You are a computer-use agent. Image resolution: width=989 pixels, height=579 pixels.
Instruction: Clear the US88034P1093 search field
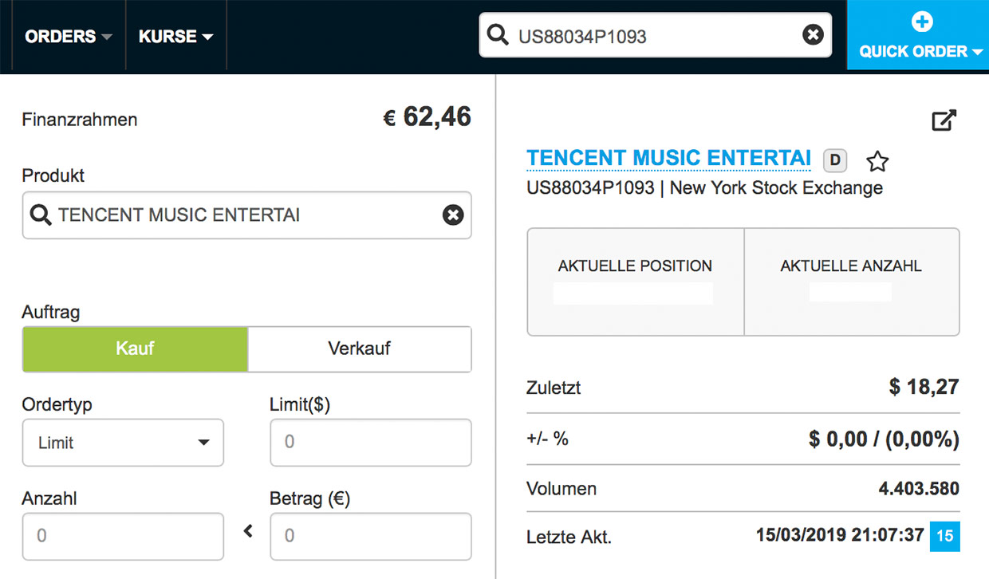coord(813,35)
